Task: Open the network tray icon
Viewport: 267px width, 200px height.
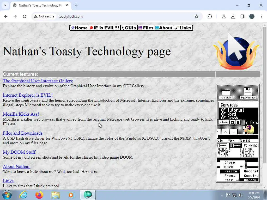Action: 234,195
